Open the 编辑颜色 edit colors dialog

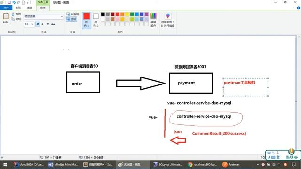click(x=153, y=20)
